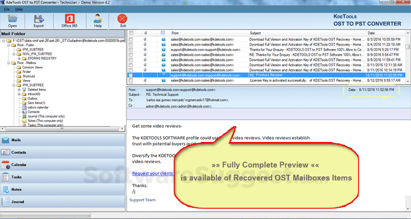Click the ostto's calendar icon in tree
Viewport: 411px width, 219px height.
pos(24,107)
